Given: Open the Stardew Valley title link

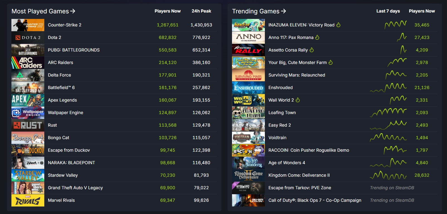Looking at the screenshot, I should tap(63, 175).
